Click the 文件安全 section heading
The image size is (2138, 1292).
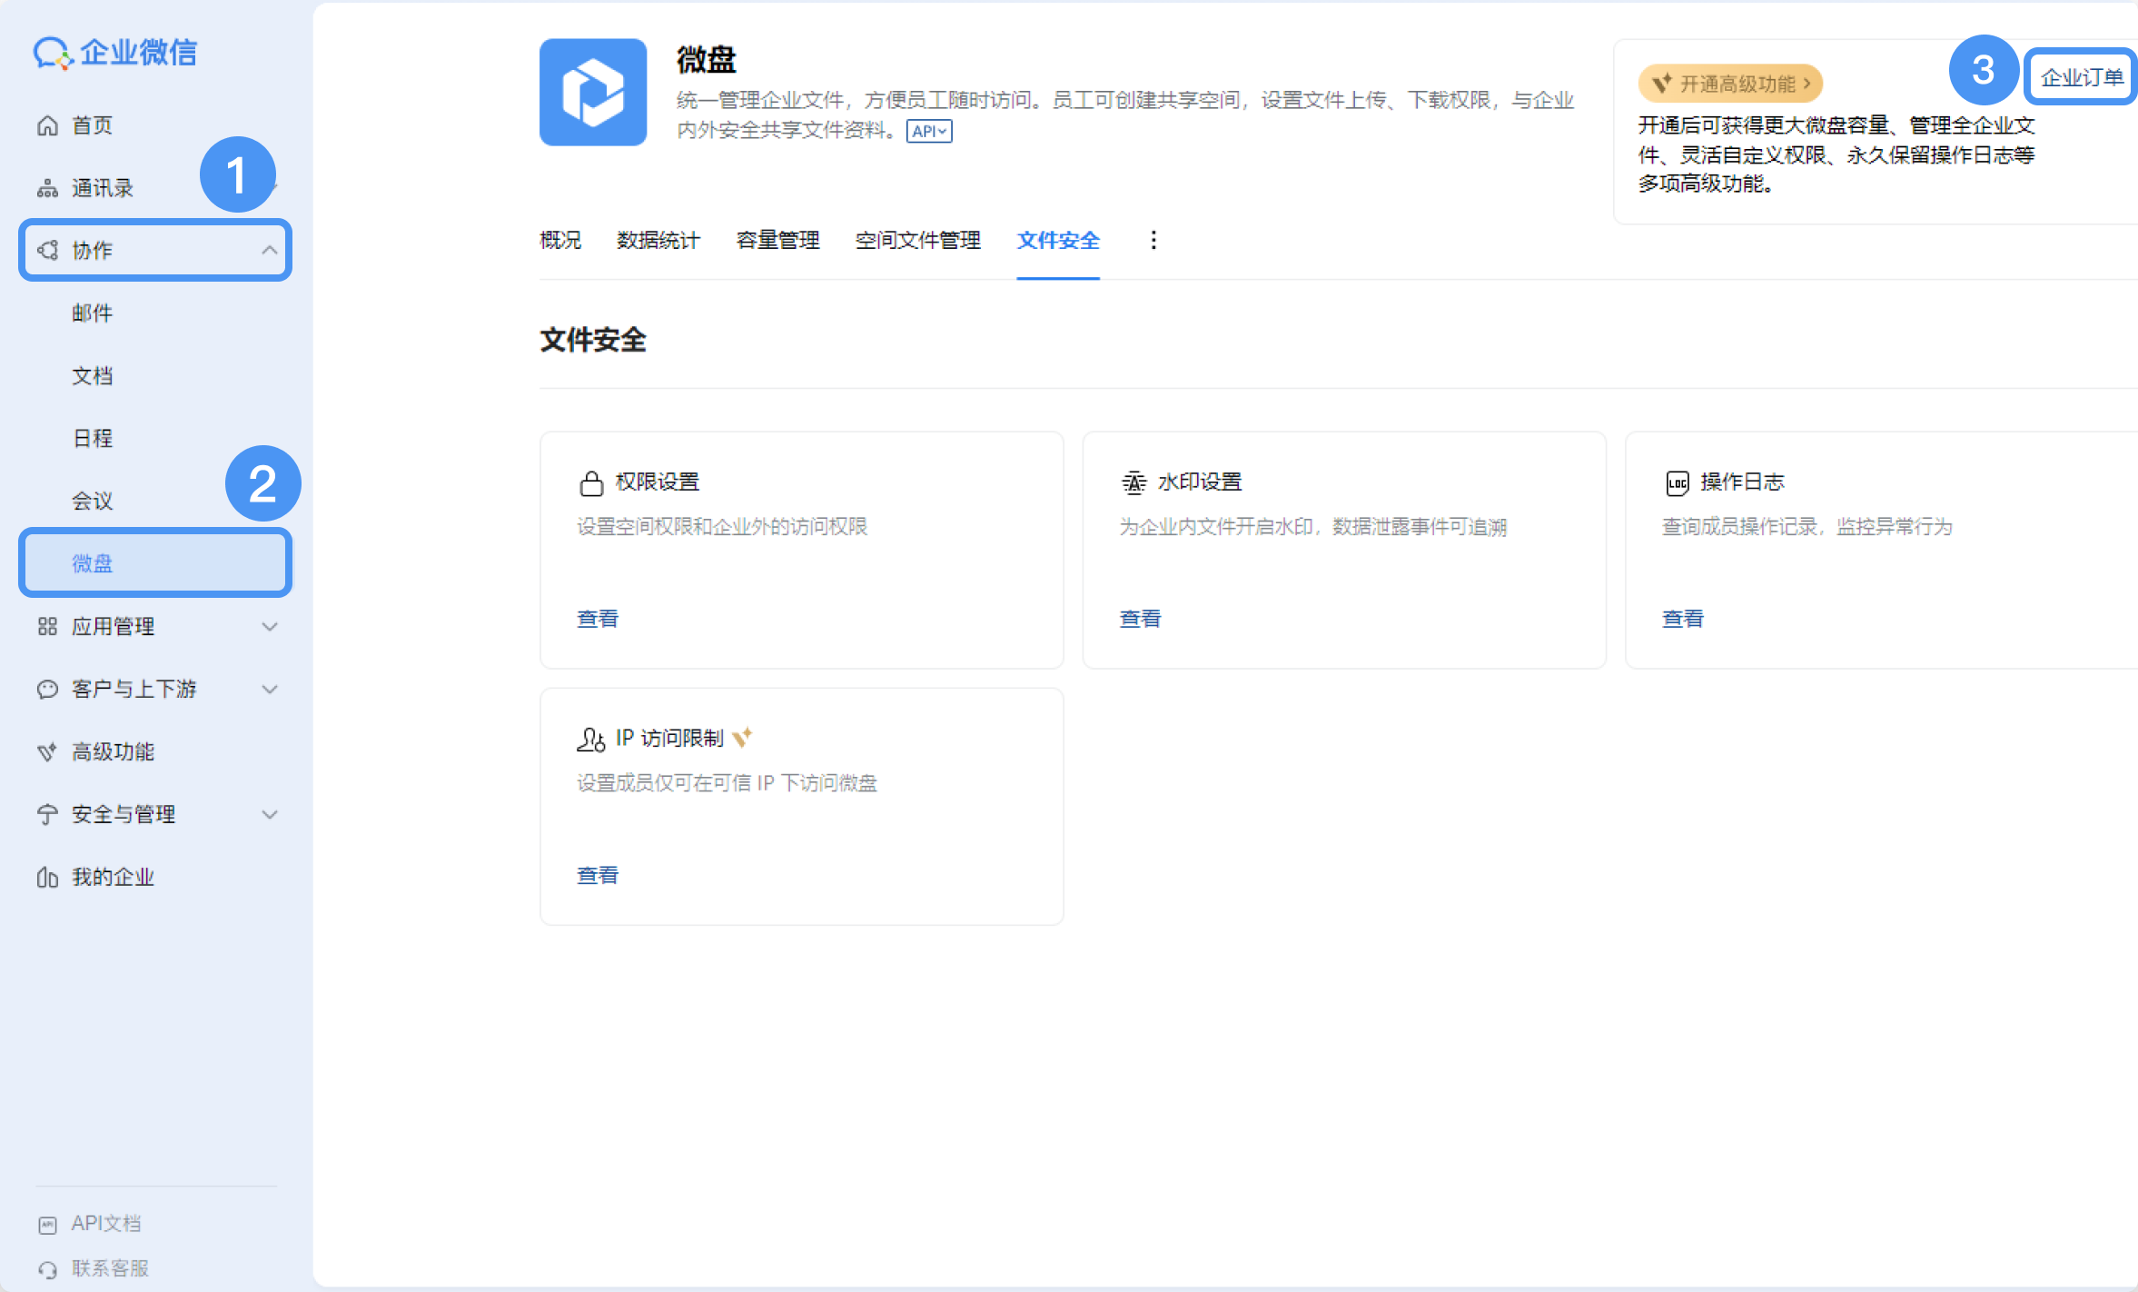pos(593,341)
